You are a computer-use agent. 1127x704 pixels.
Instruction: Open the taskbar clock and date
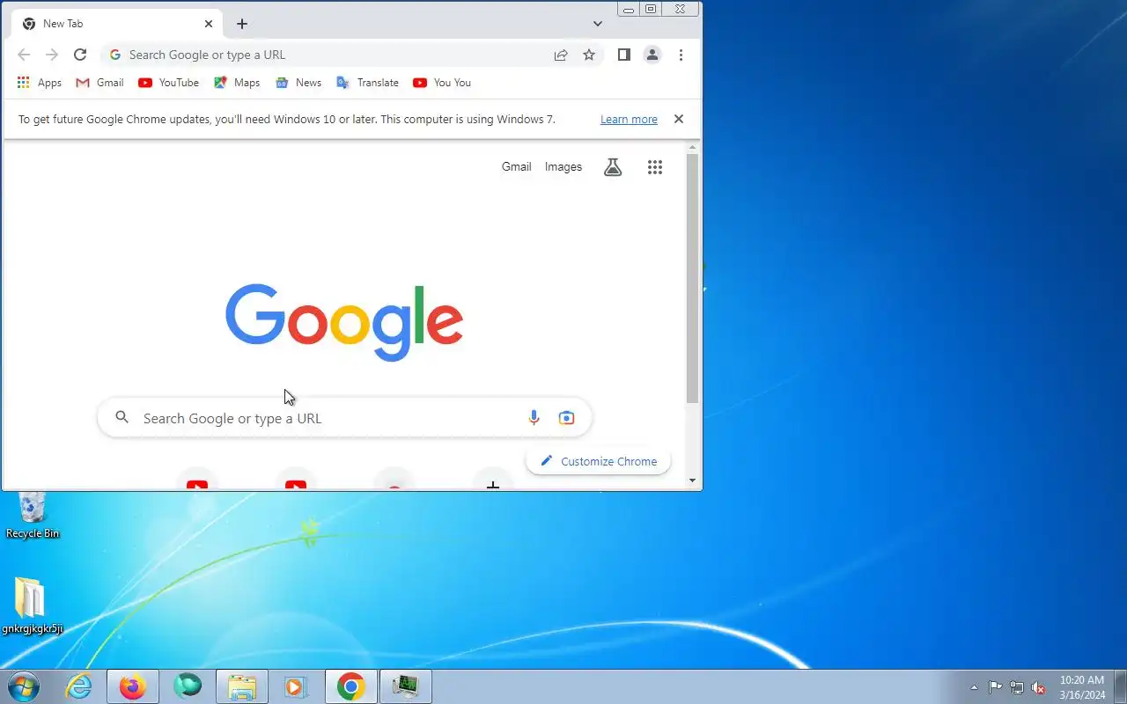click(1082, 687)
